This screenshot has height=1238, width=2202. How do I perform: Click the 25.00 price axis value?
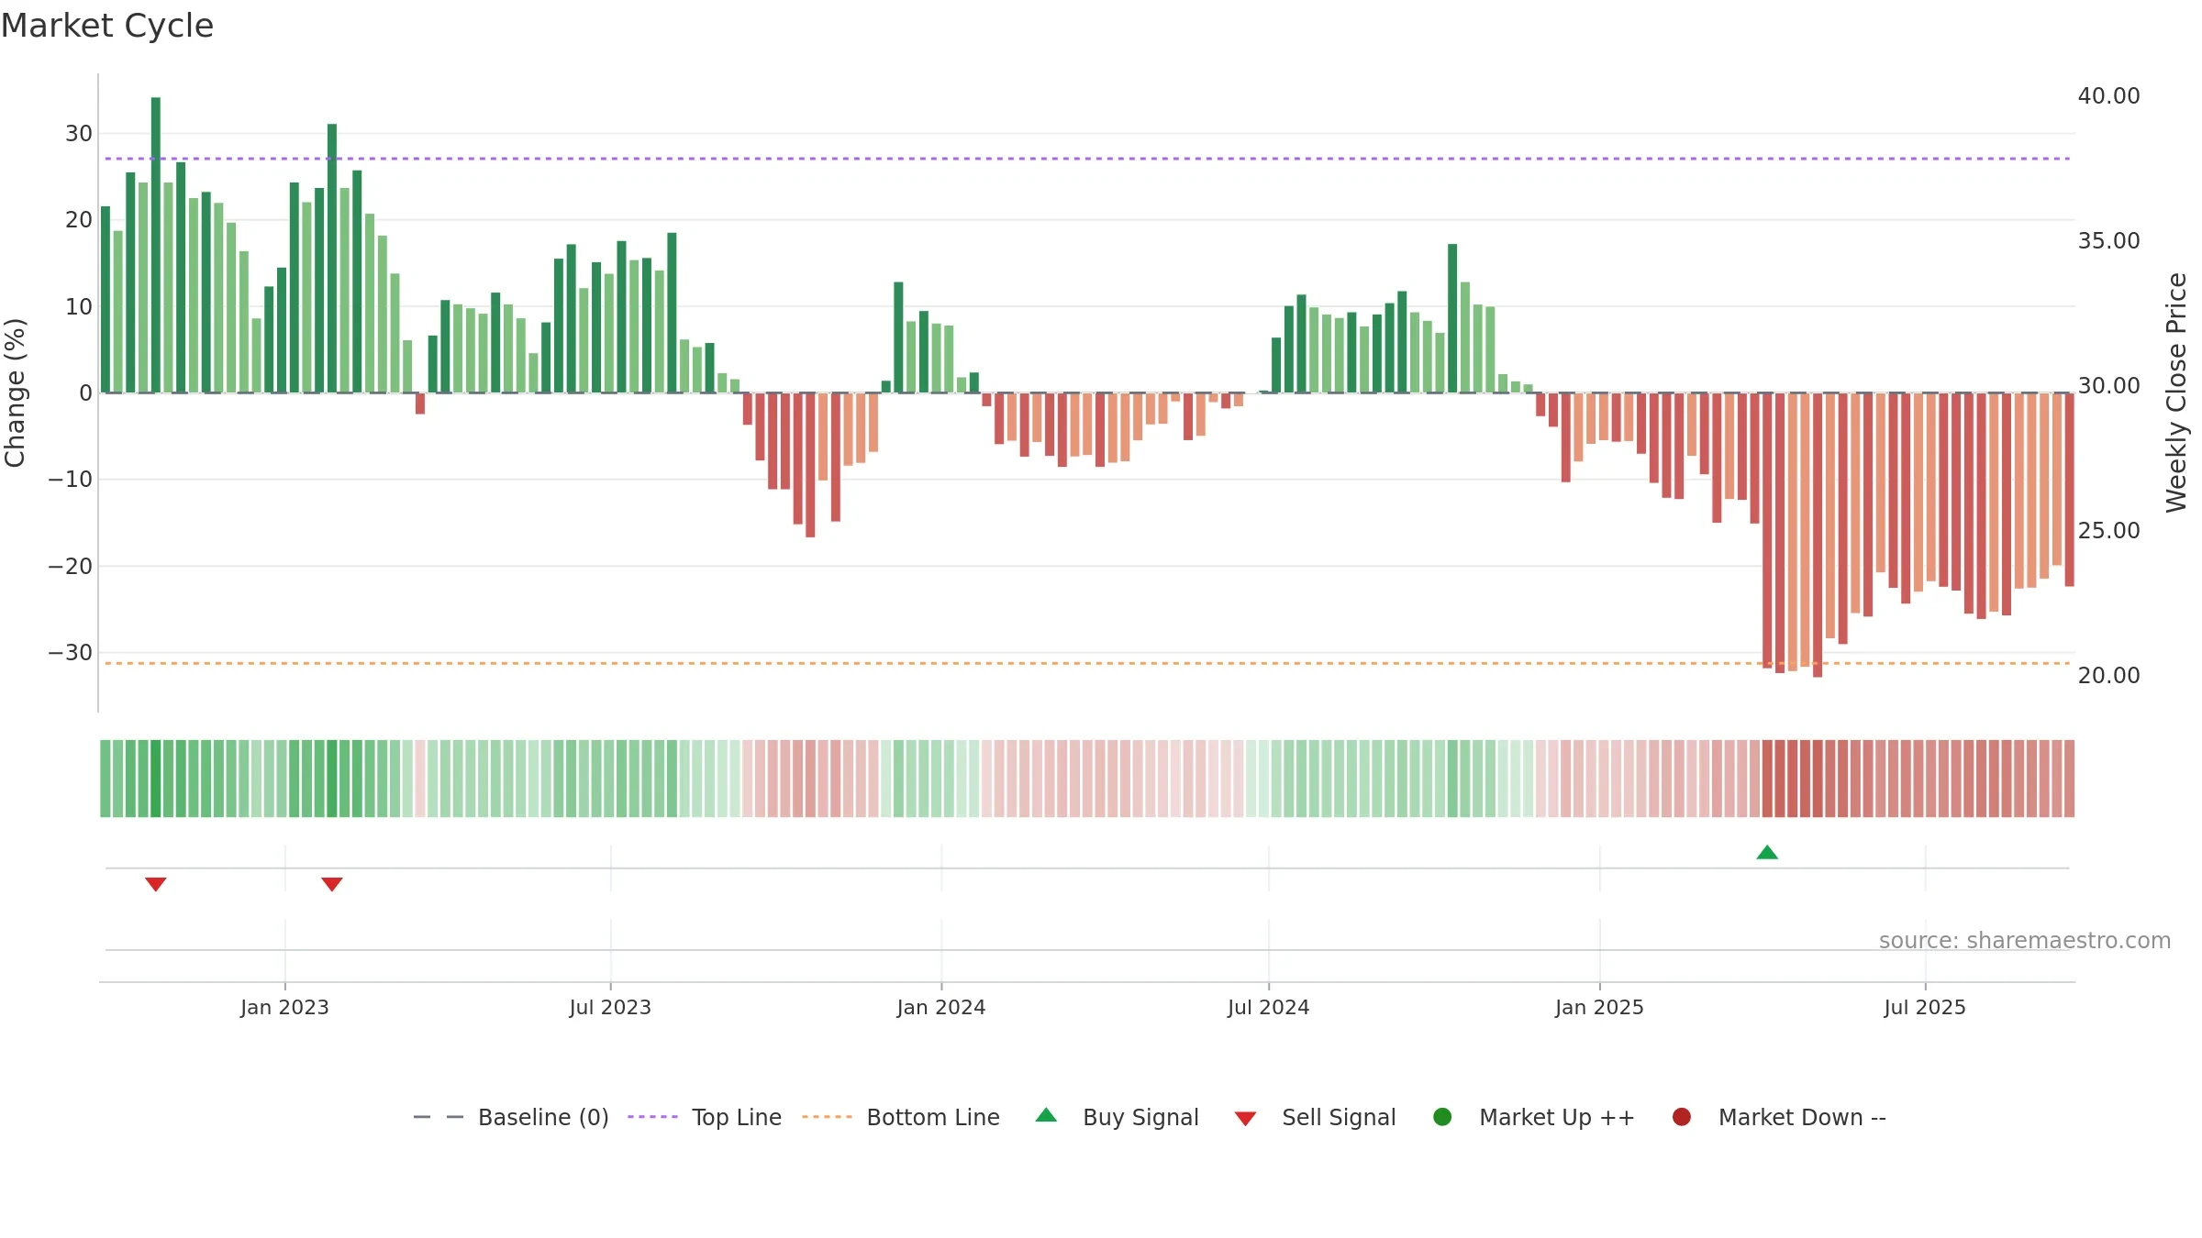[x=2108, y=530]
